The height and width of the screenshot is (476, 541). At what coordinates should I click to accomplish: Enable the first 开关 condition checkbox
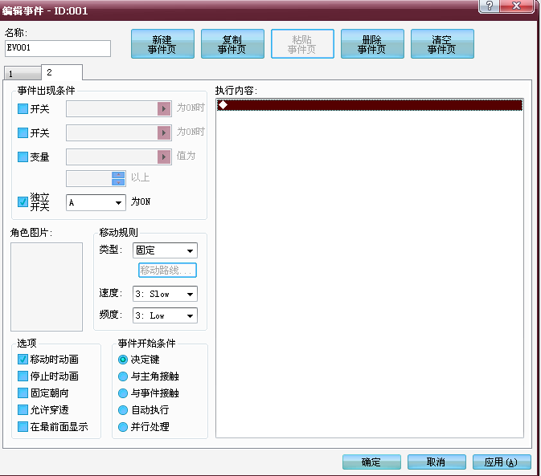[23, 109]
